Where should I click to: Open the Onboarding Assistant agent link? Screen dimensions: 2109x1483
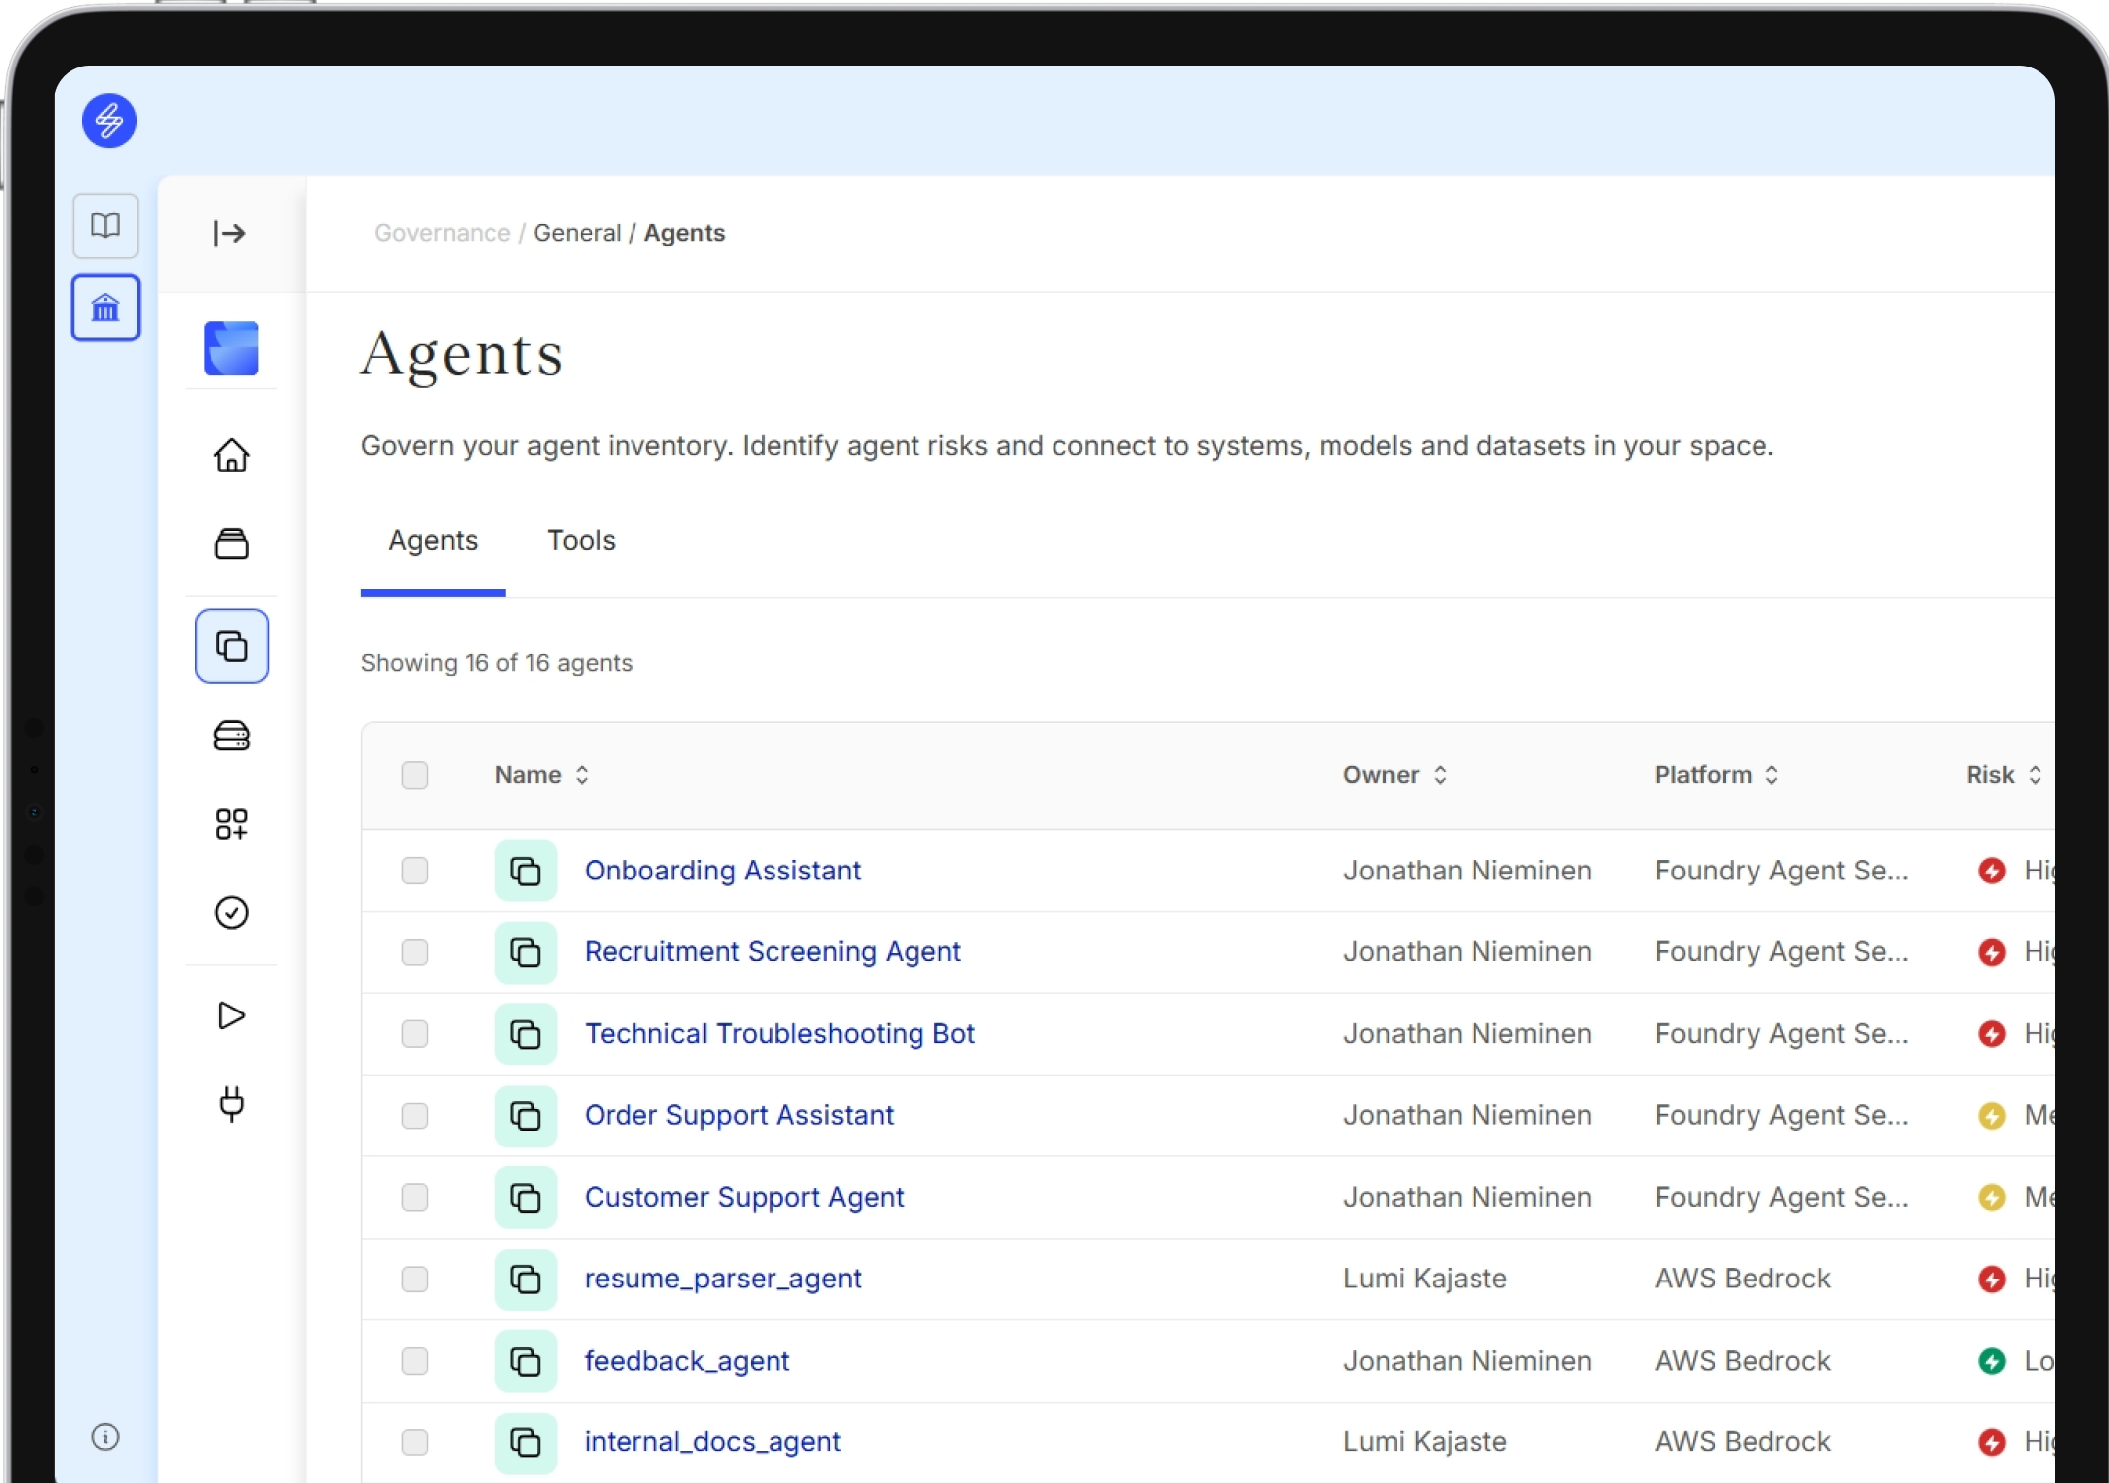coord(722,871)
